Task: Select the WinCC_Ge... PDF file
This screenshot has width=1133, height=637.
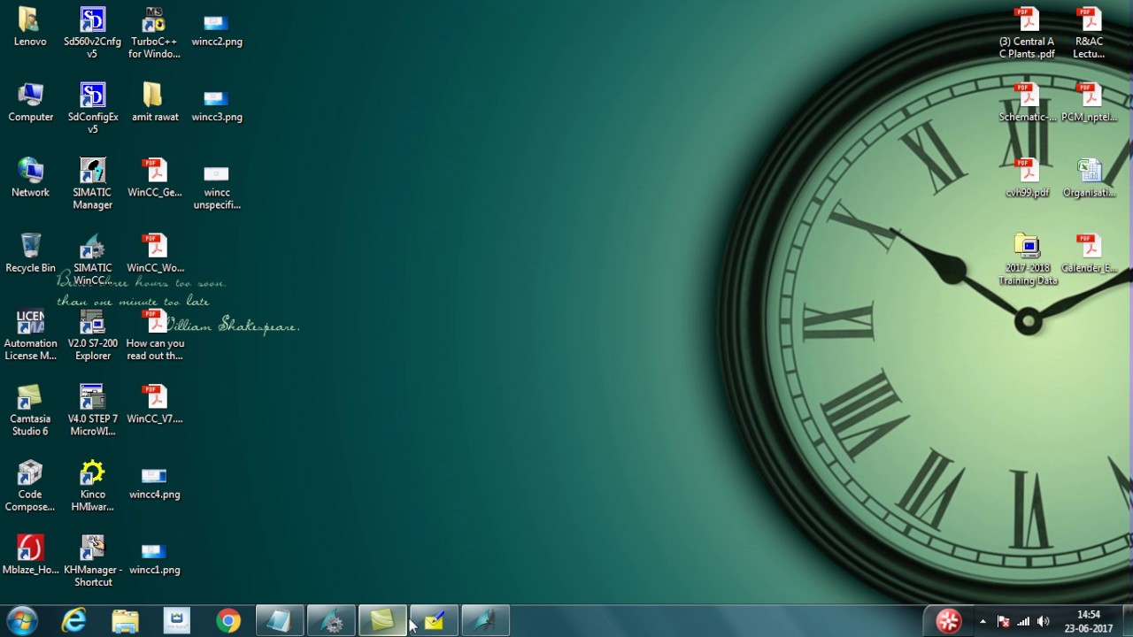Action: point(154,178)
